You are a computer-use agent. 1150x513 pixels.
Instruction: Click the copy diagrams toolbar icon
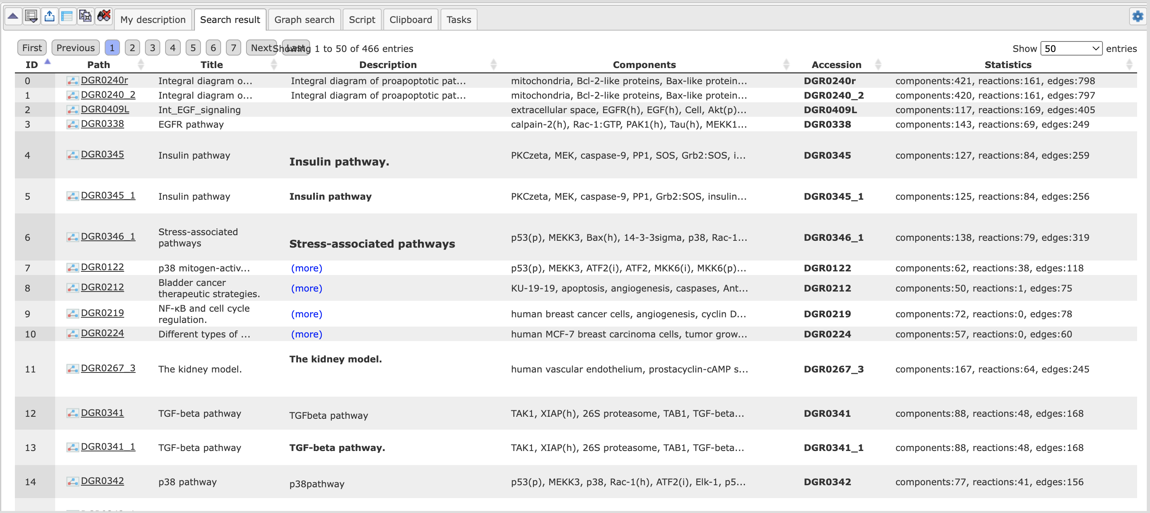(x=85, y=17)
